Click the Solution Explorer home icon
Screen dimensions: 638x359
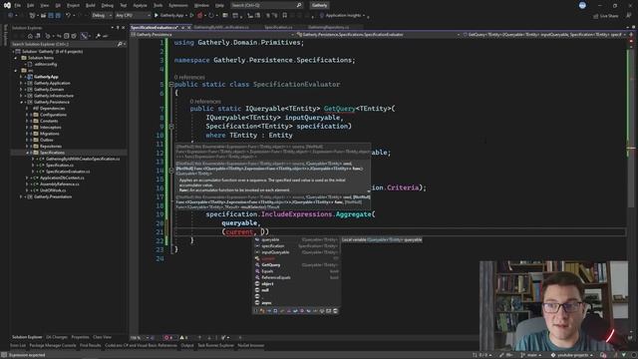point(30,36)
